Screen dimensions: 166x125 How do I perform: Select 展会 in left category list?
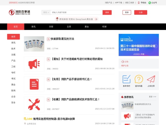click(13, 85)
